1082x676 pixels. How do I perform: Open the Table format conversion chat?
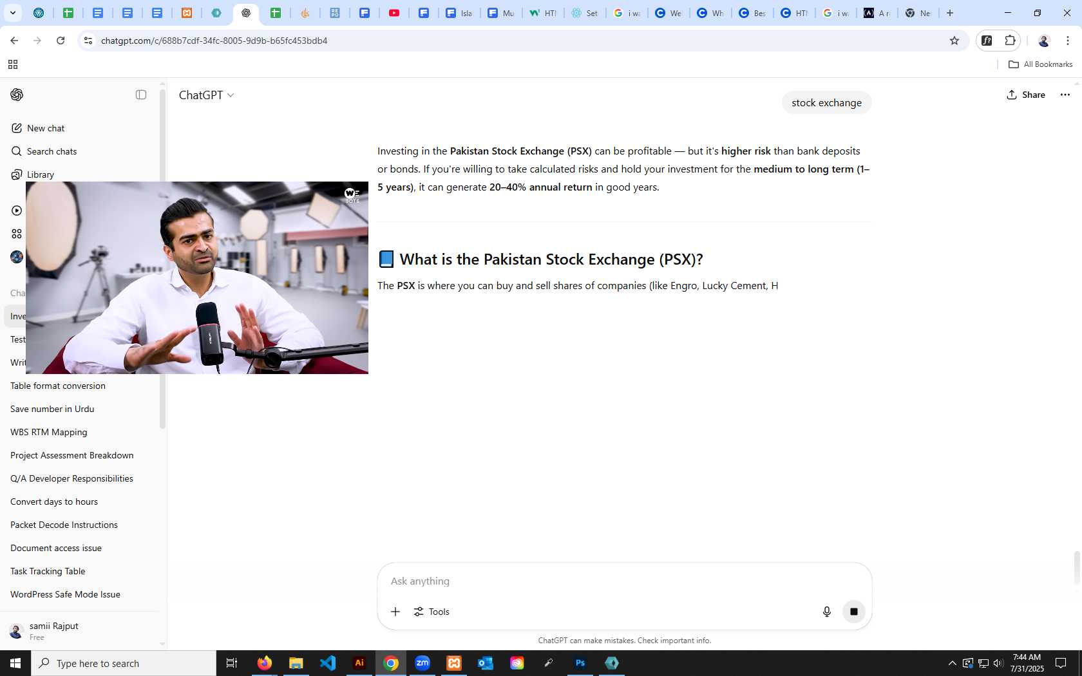click(x=81, y=386)
